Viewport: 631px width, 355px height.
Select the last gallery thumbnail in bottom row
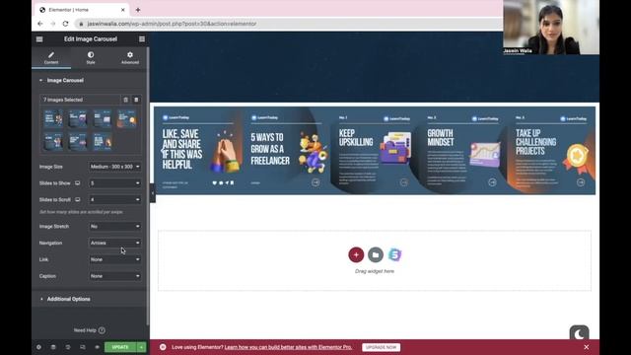[x=103, y=142]
